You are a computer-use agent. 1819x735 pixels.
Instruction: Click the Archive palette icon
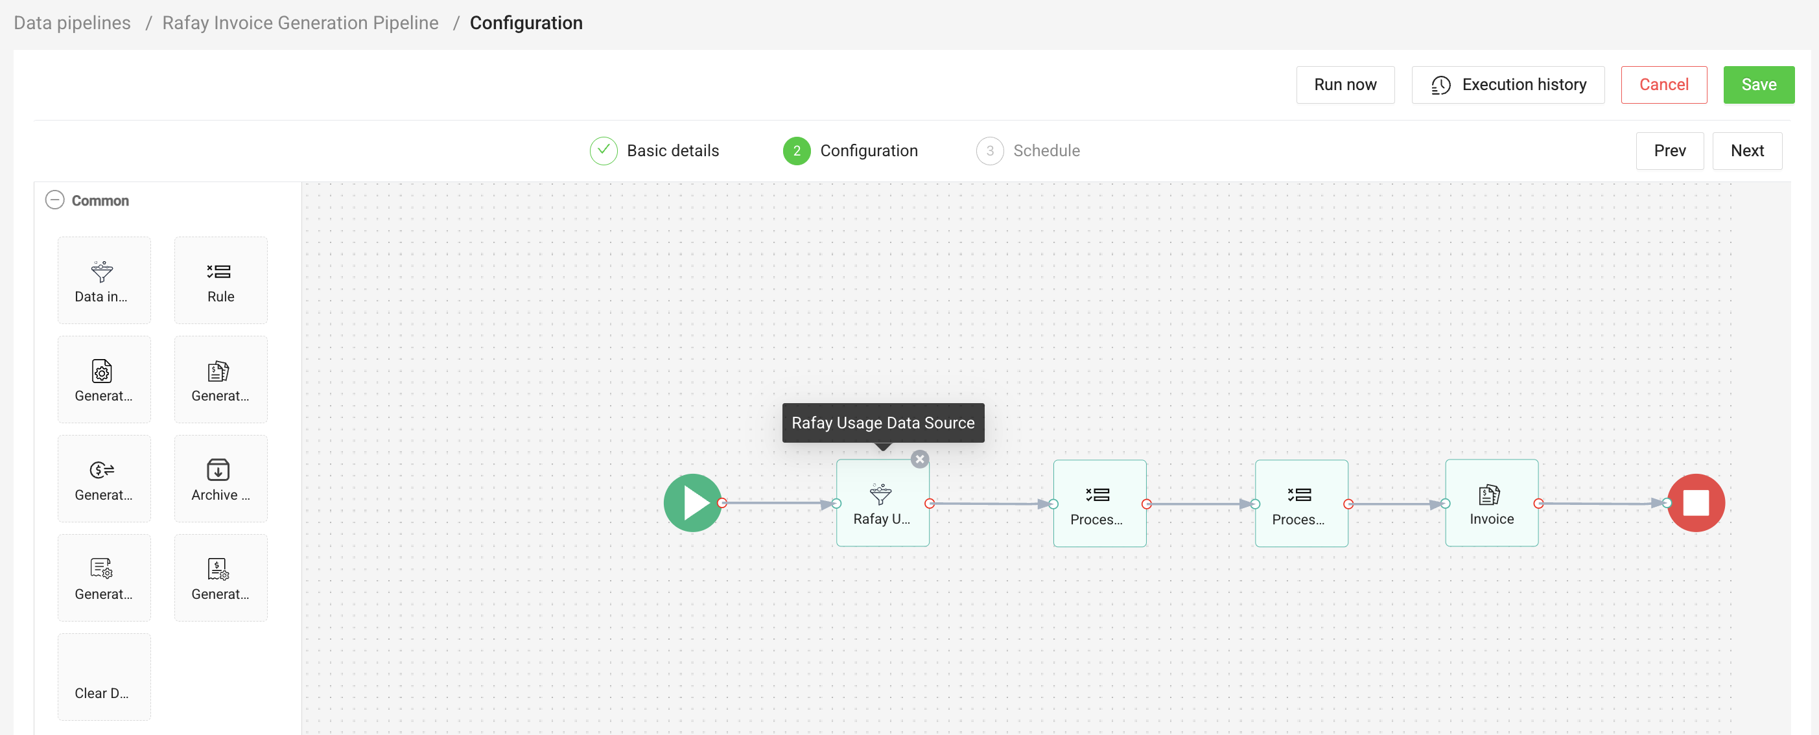pyautogui.click(x=218, y=469)
